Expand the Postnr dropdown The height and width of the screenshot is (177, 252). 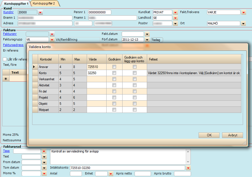175,23
